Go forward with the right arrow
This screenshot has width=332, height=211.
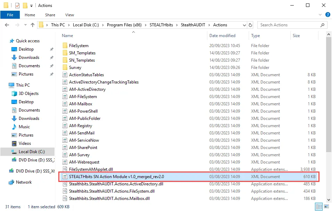pos(17,25)
